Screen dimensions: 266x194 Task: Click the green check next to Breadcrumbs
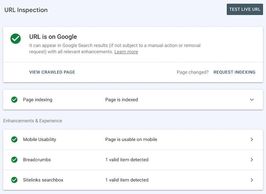click(x=14, y=160)
